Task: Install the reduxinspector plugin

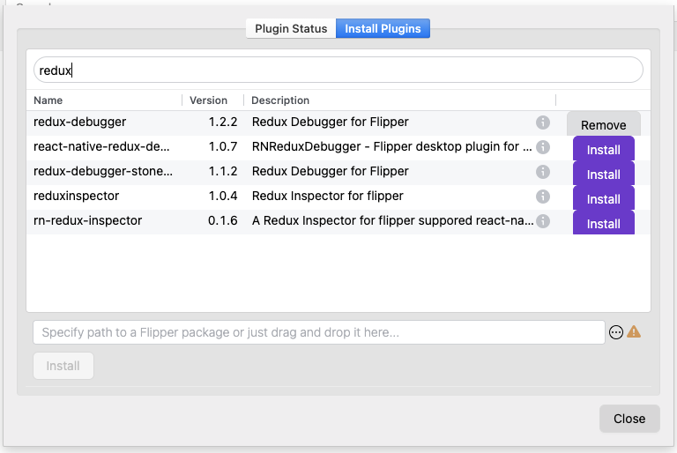Action: (604, 199)
